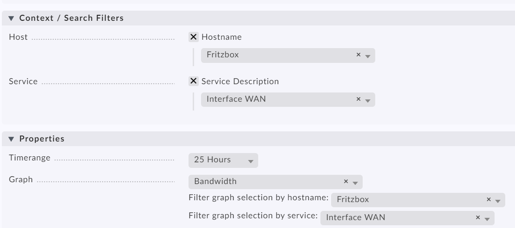The width and height of the screenshot is (515, 228).
Task: Click the Properties header title
Action: pos(42,139)
